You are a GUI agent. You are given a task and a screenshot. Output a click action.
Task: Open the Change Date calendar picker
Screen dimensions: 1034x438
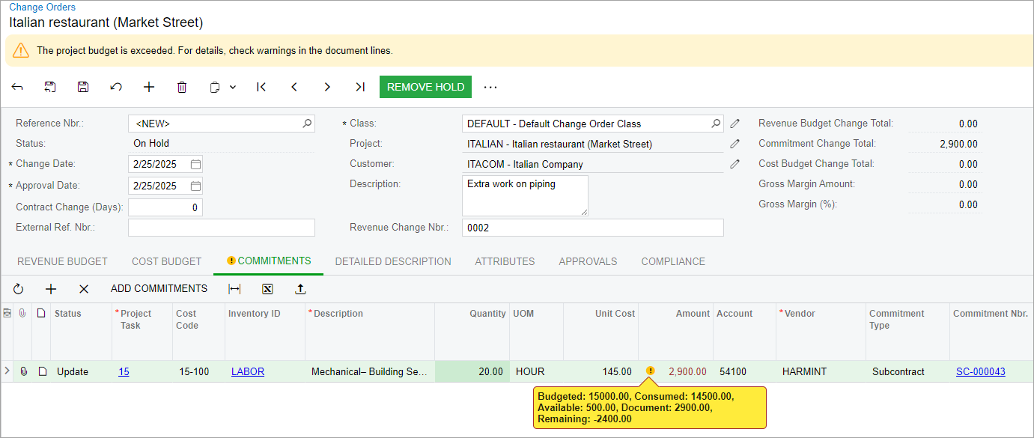[195, 164]
